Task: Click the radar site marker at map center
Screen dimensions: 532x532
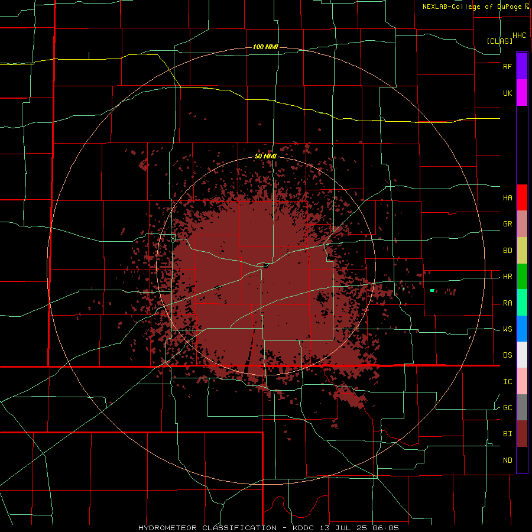Action: (265, 265)
